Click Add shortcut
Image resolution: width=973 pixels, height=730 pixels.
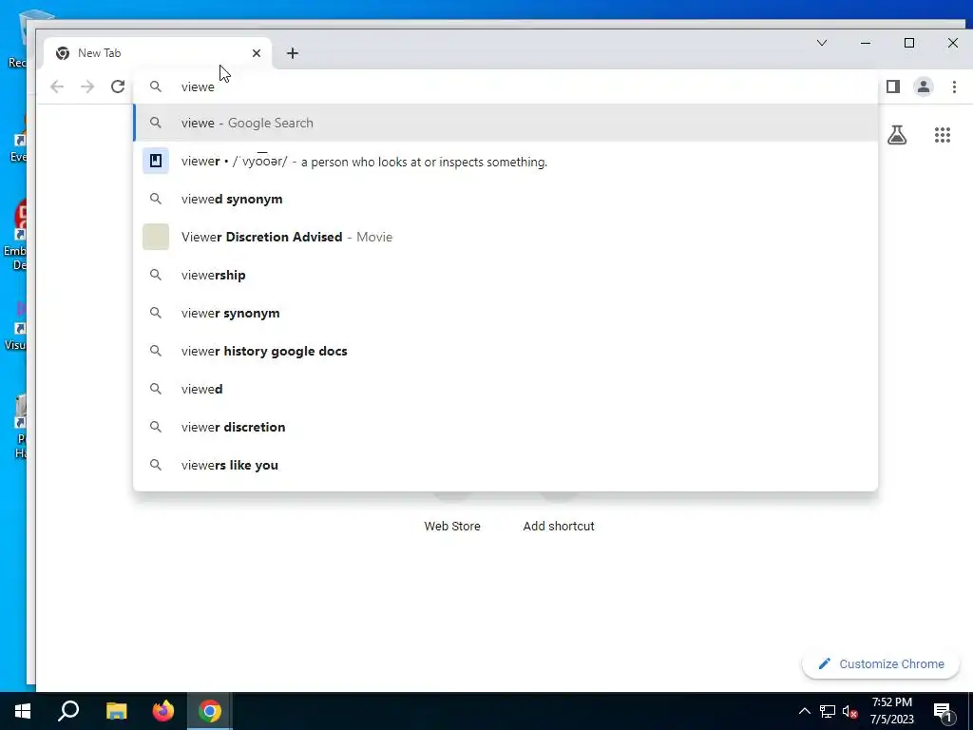click(x=559, y=527)
